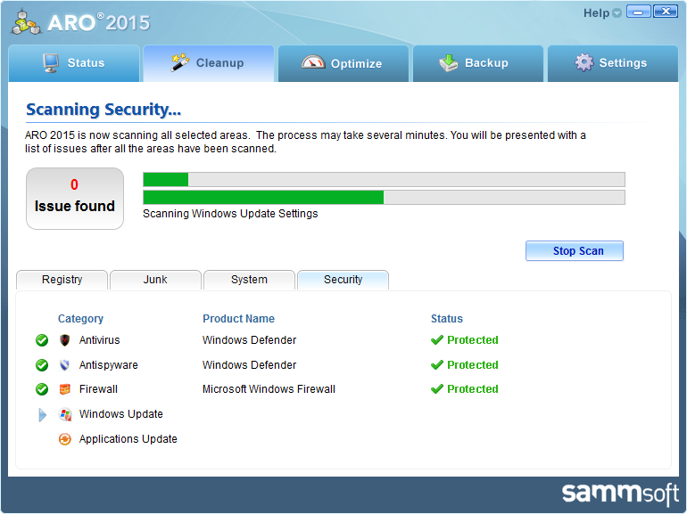The image size is (687, 514).
Task: Click the green check beside Antivirus
Action: pyautogui.click(x=42, y=340)
